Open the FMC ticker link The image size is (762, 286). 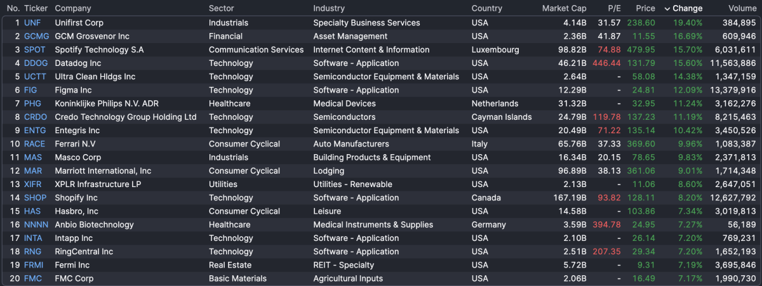click(x=33, y=278)
